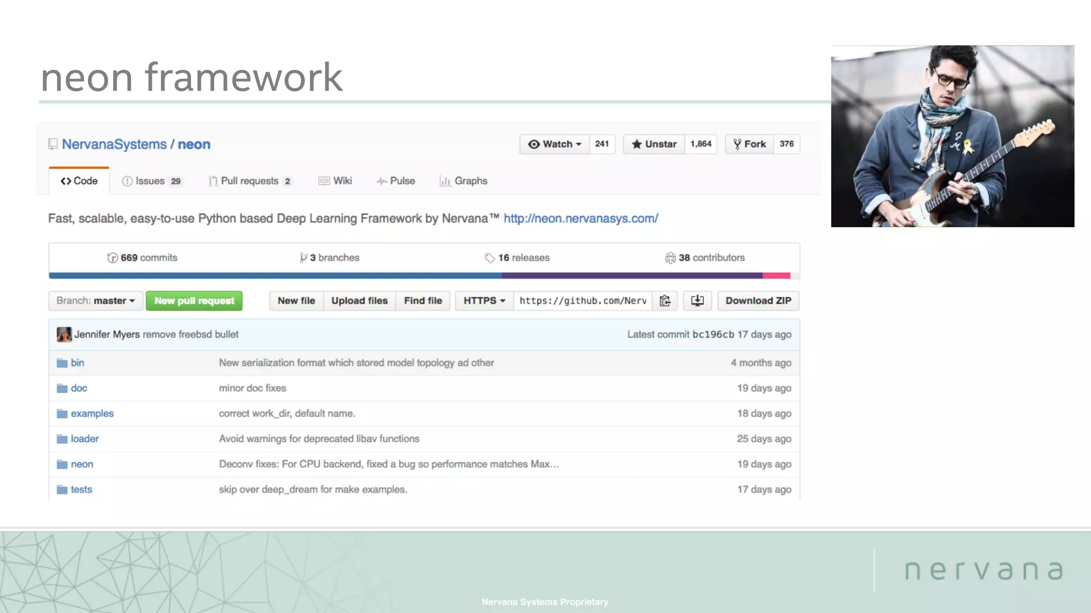This screenshot has width=1091, height=613.
Task: Open the neon repository name link
Action: (x=194, y=144)
